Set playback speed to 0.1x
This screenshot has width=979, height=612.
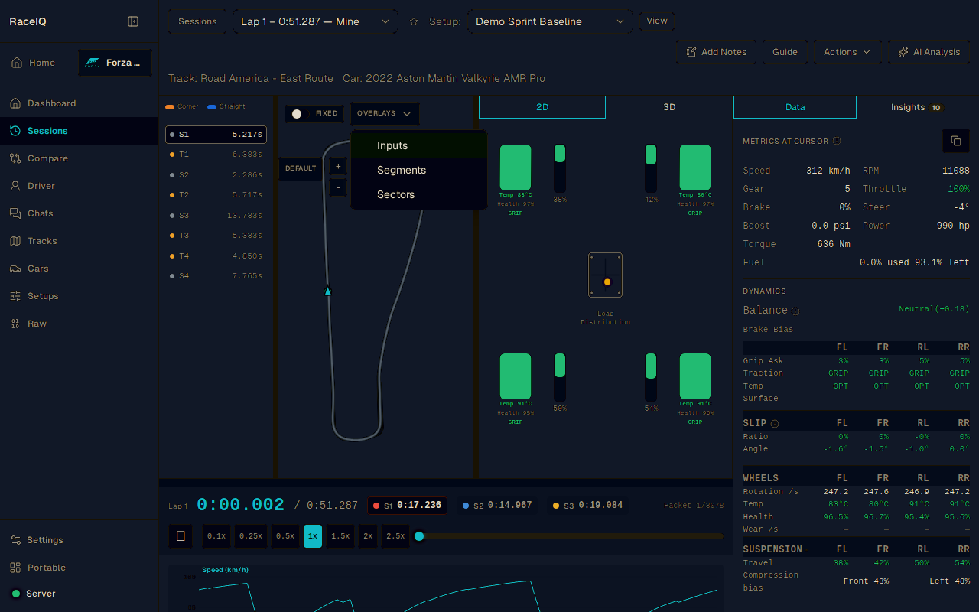(x=216, y=536)
